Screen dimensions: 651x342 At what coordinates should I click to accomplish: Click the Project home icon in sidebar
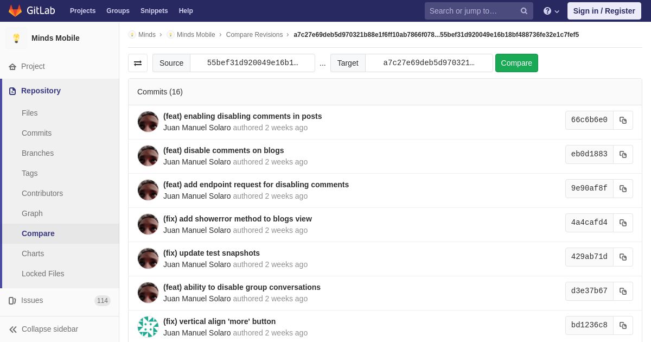point(12,67)
